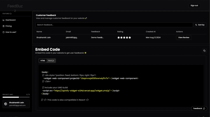Click the Embed Code heading
Image resolution: width=210 pixels, height=117 pixels.
tap(48, 49)
